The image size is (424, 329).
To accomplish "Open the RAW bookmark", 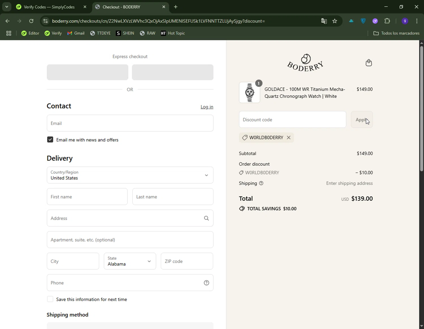I will [148, 33].
